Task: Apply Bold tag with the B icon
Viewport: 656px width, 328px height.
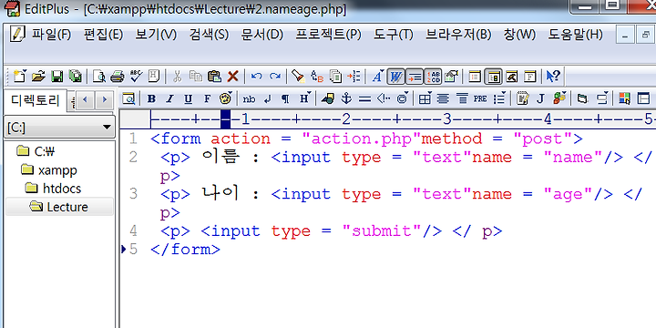Action: point(151,98)
